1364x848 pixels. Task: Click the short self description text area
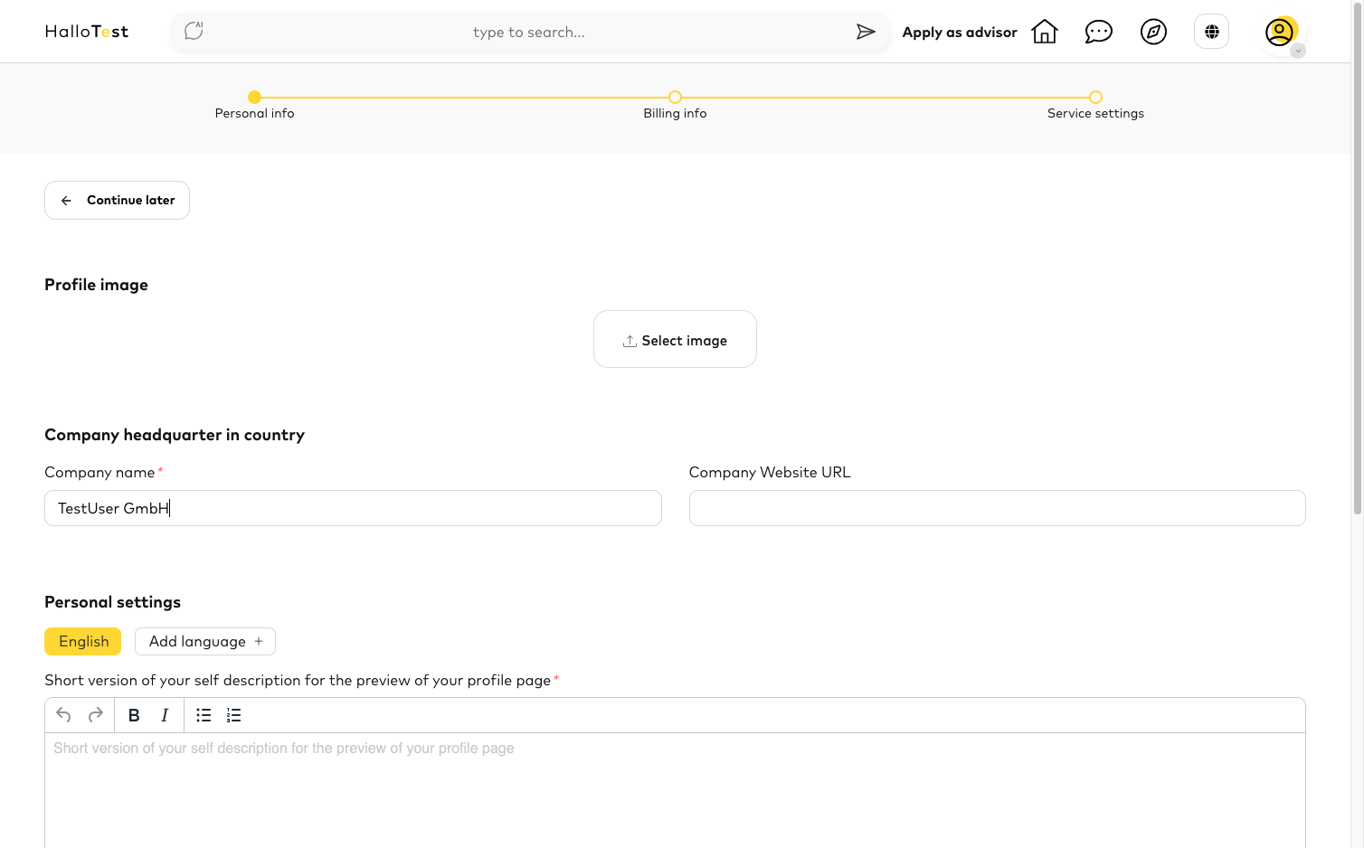point(675,790)
